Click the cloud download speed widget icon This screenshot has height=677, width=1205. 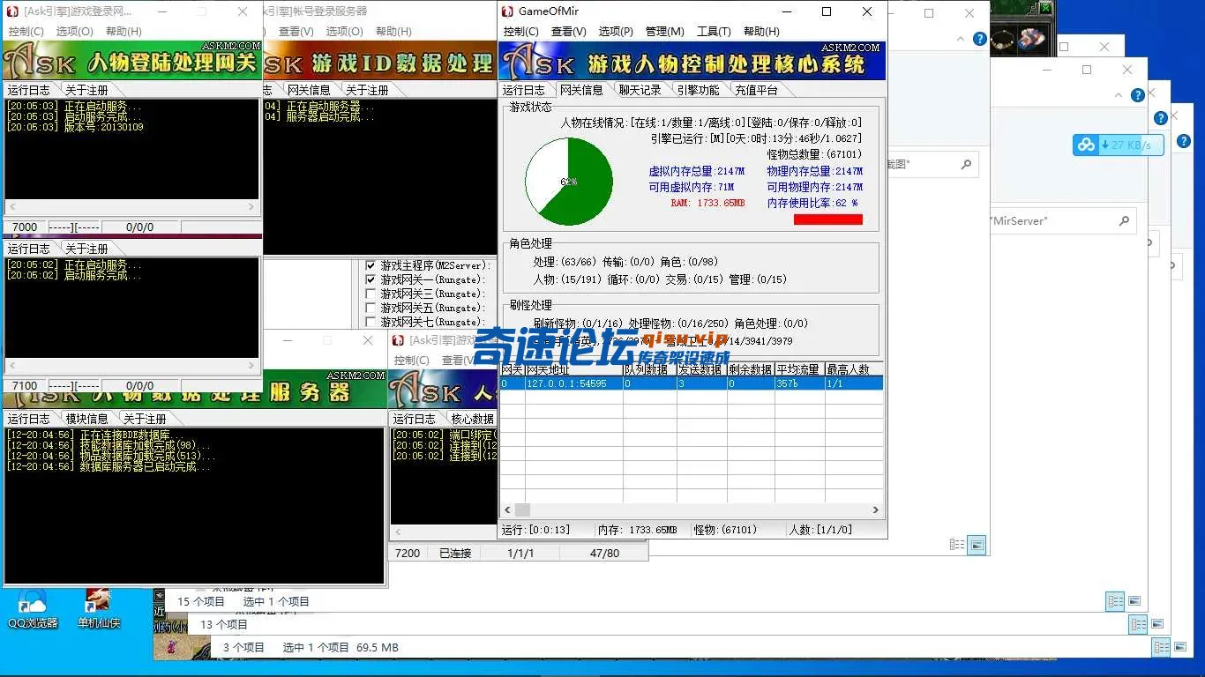[x=1086, y=145]
